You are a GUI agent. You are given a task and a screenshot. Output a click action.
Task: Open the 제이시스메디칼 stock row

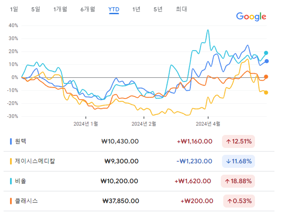coord(139,161)
